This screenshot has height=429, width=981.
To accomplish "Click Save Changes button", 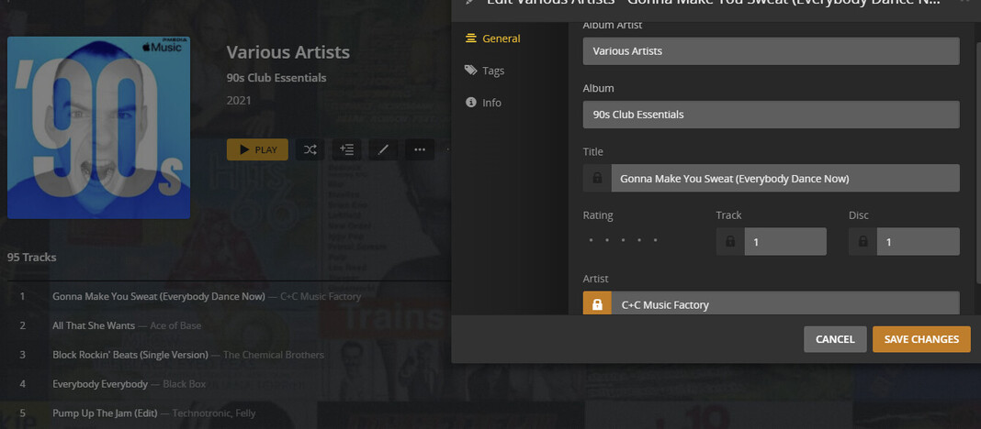I will 921,339.
